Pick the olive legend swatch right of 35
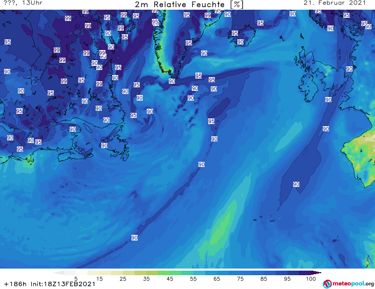The image size is (375, 289). pos(152,273)
